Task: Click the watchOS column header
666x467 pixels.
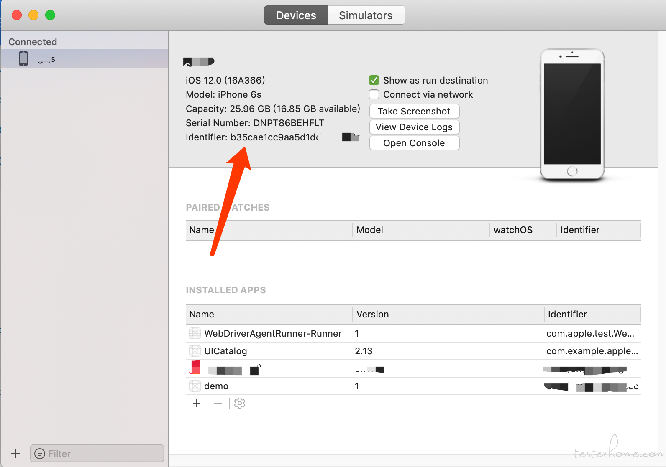Action: [x=523, y=230]
